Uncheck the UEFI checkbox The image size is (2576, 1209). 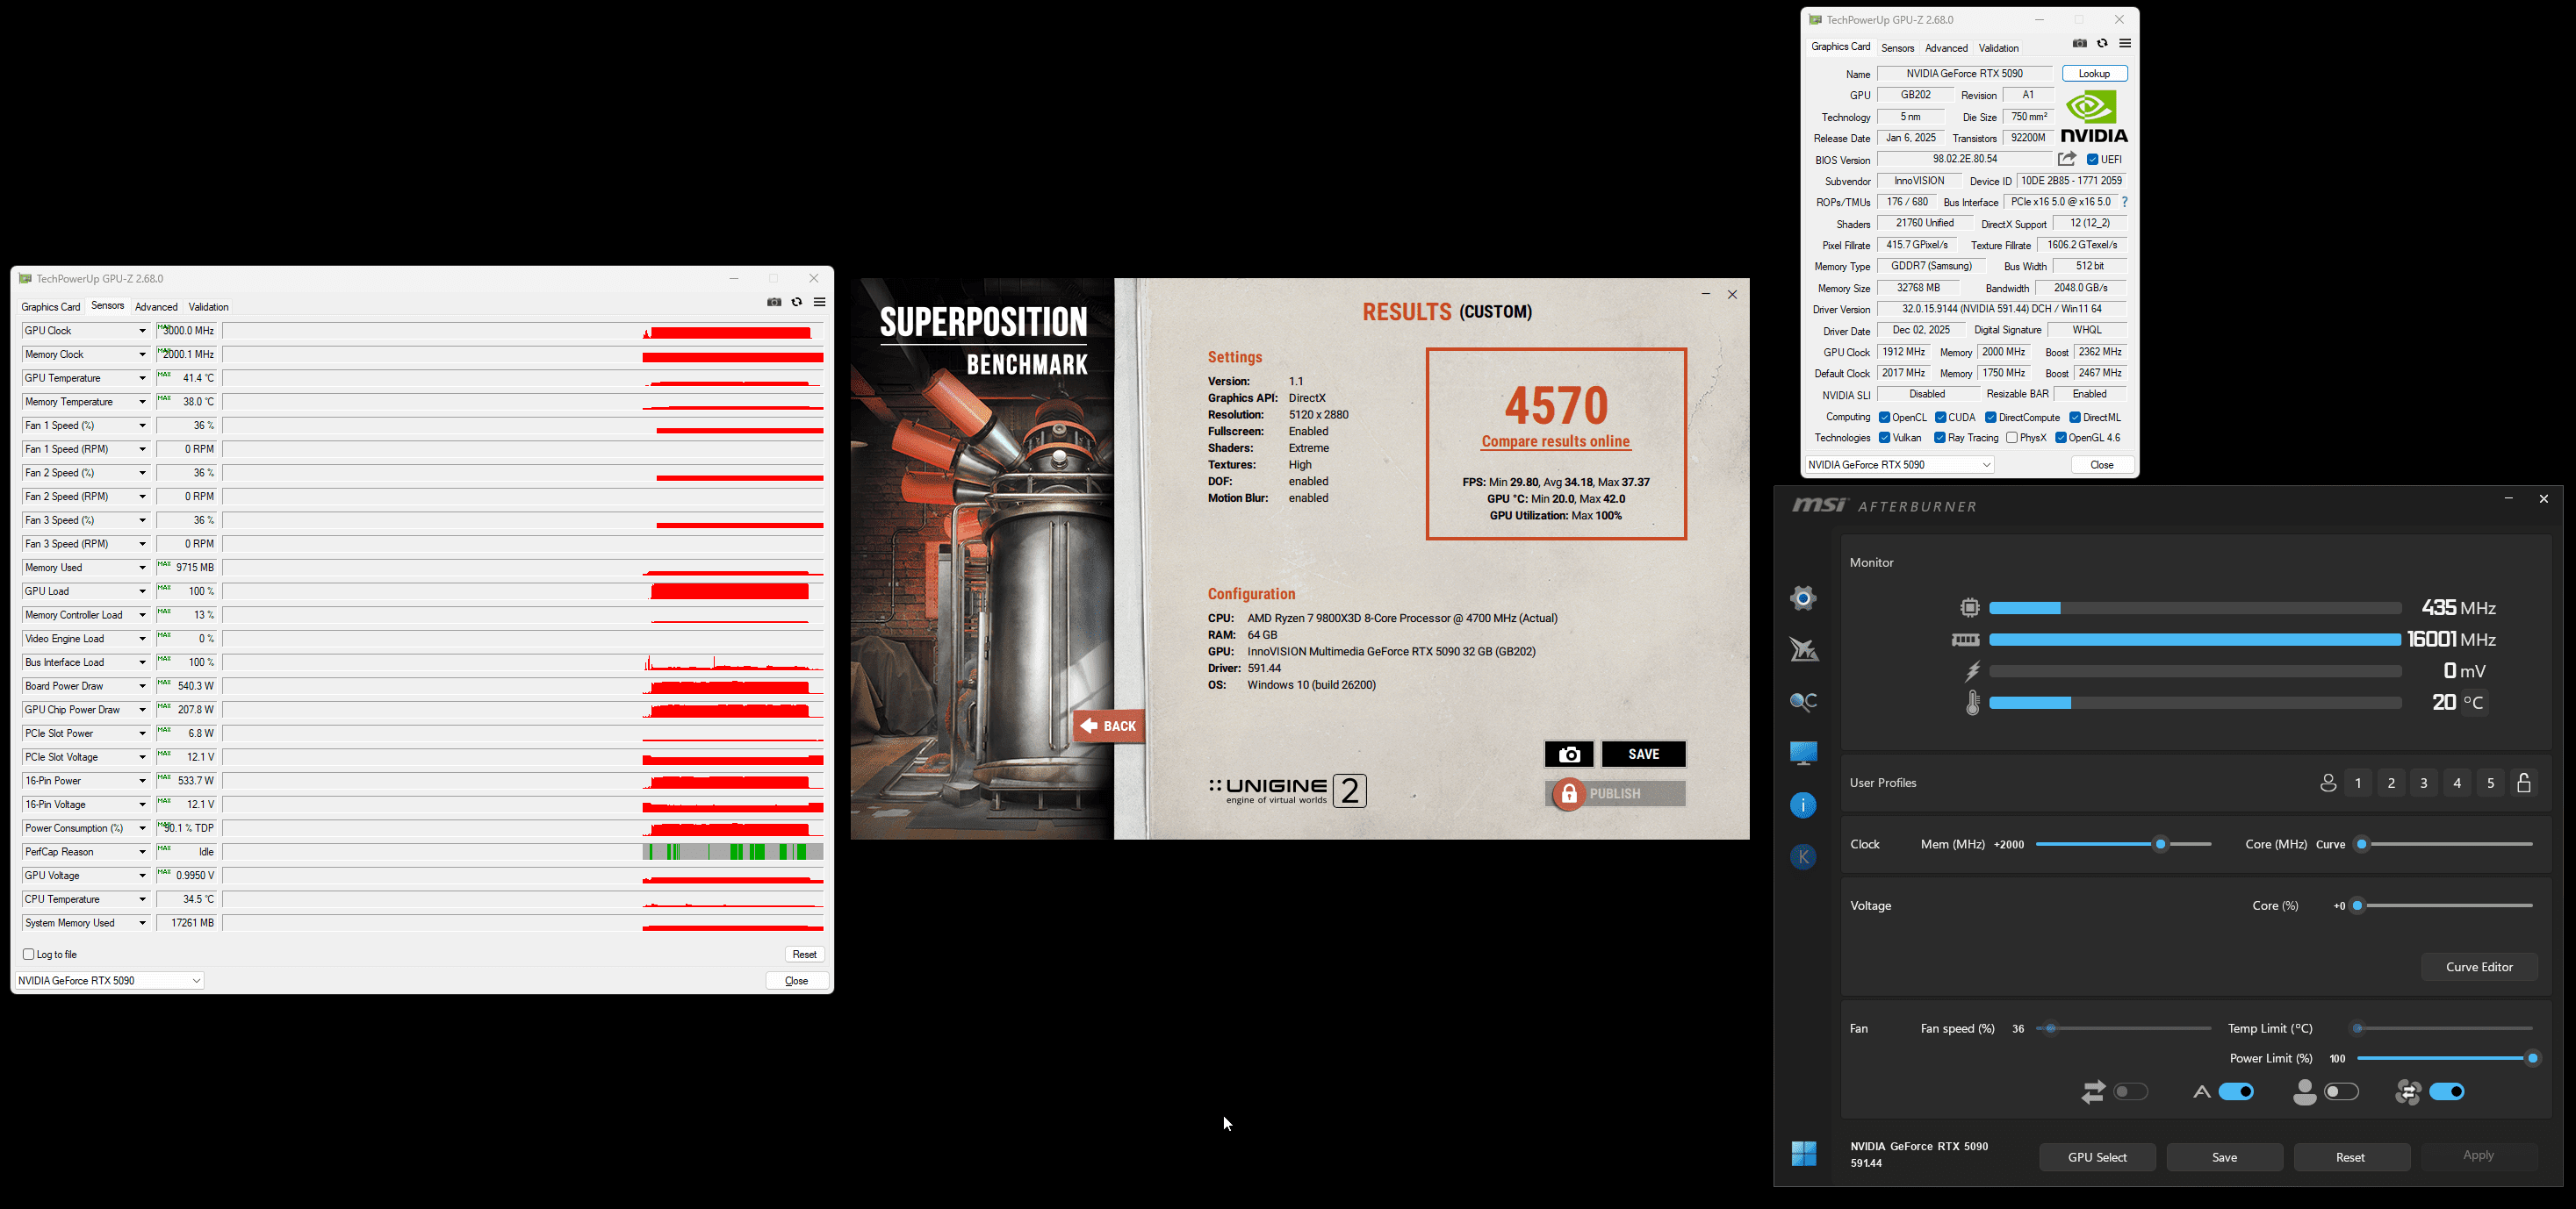[x=2092, y=160]
